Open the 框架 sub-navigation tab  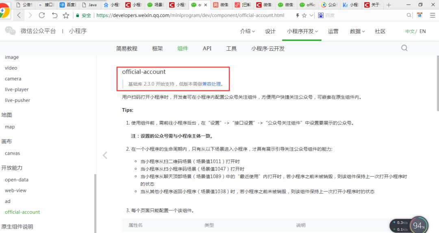157,48
